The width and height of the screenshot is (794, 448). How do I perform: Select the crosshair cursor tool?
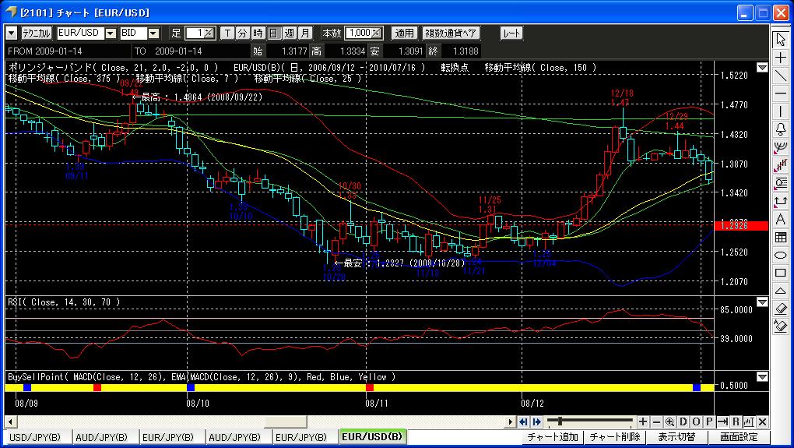pos(780,58)
